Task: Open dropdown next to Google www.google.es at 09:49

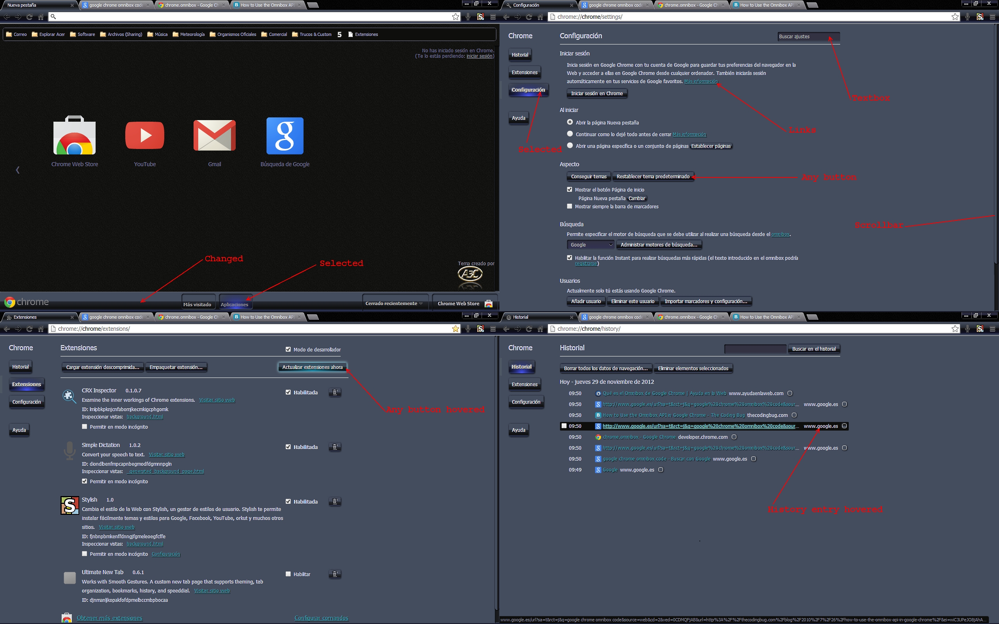Action: click(x=661, y=470)
